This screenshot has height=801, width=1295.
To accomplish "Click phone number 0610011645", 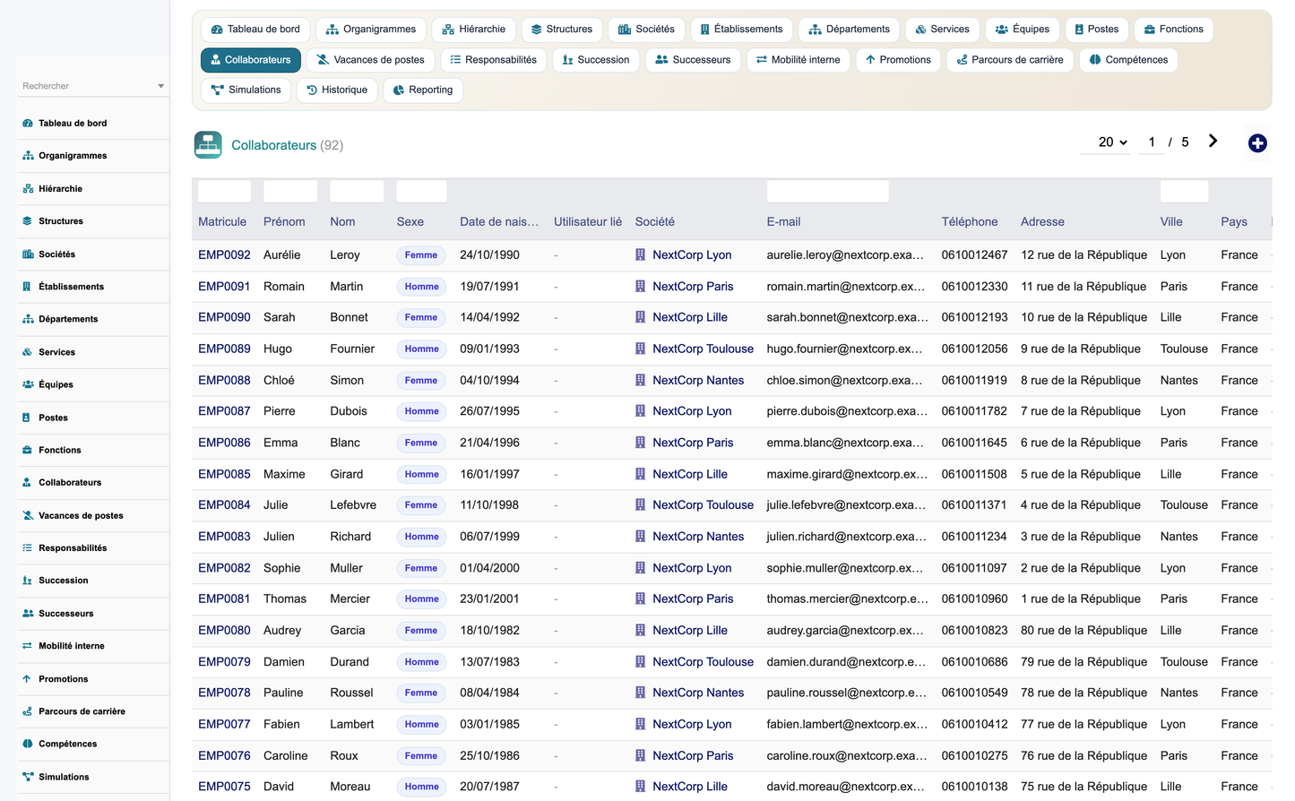I will [974, 443].
